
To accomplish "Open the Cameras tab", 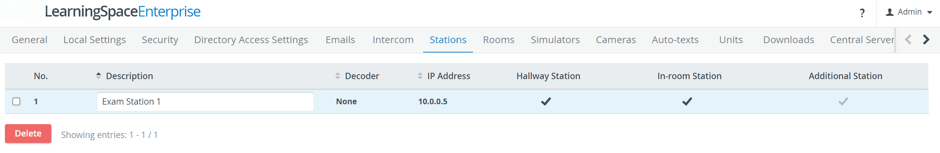I will point(616,40).
